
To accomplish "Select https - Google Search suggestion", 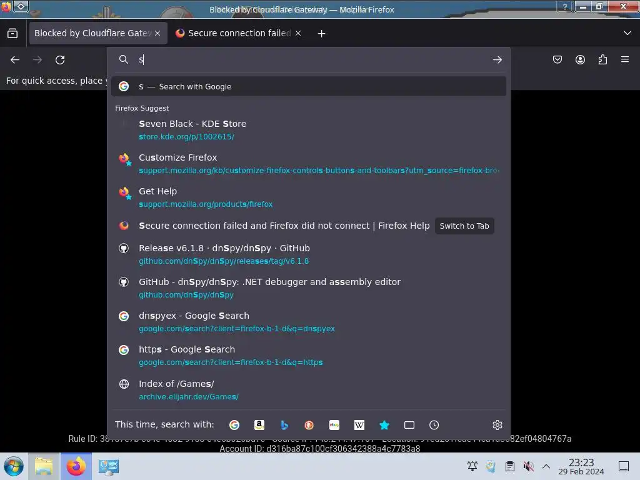I will pyautogui.click(x=309, y=356).
